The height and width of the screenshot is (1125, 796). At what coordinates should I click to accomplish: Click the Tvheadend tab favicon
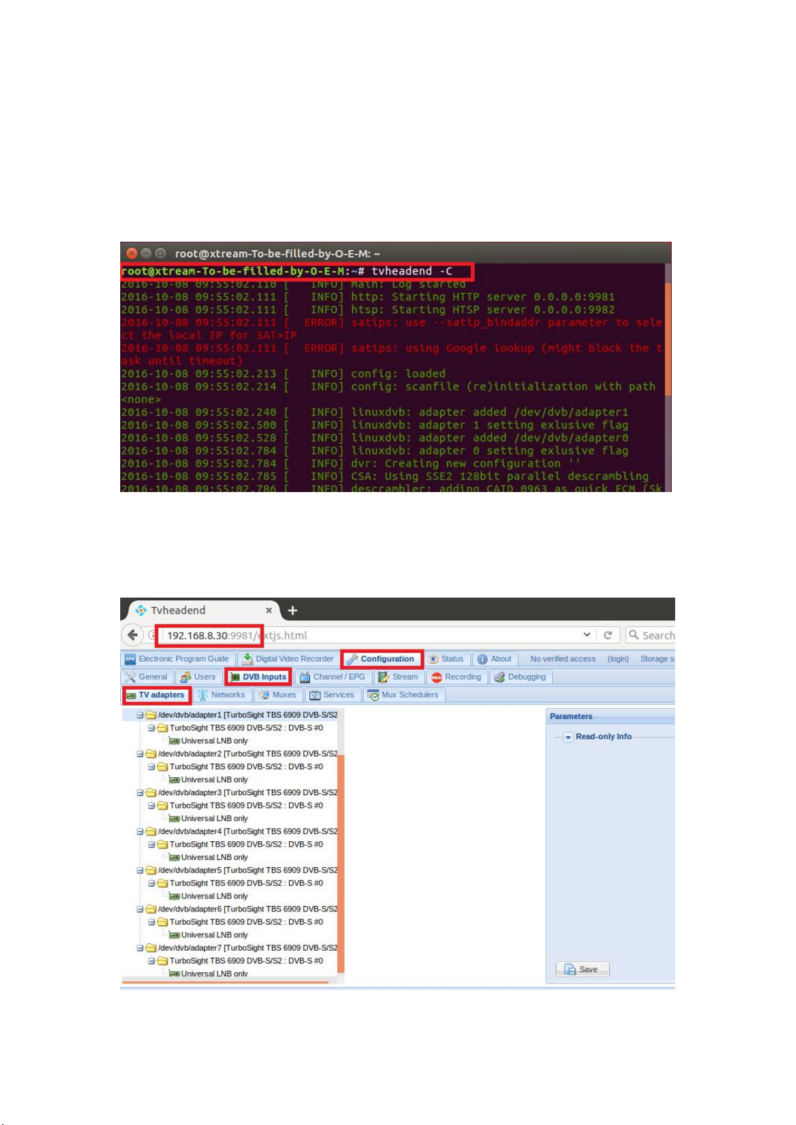pyautogui.click(x=141, y=610)
